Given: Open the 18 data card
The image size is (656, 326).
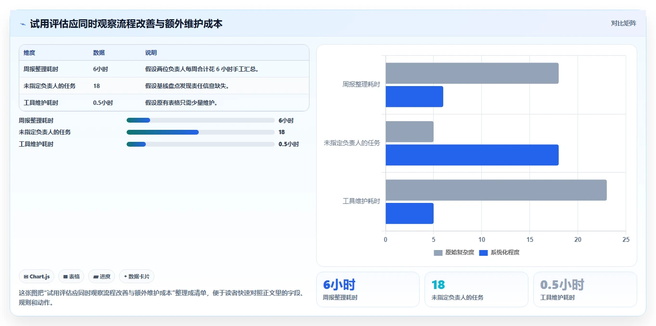Looking at the screenshot, I should pyautogui.click(x=476, y=289).
